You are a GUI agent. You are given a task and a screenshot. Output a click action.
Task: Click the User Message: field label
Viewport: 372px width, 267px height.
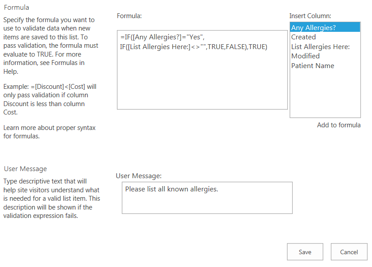pos(139,176)
